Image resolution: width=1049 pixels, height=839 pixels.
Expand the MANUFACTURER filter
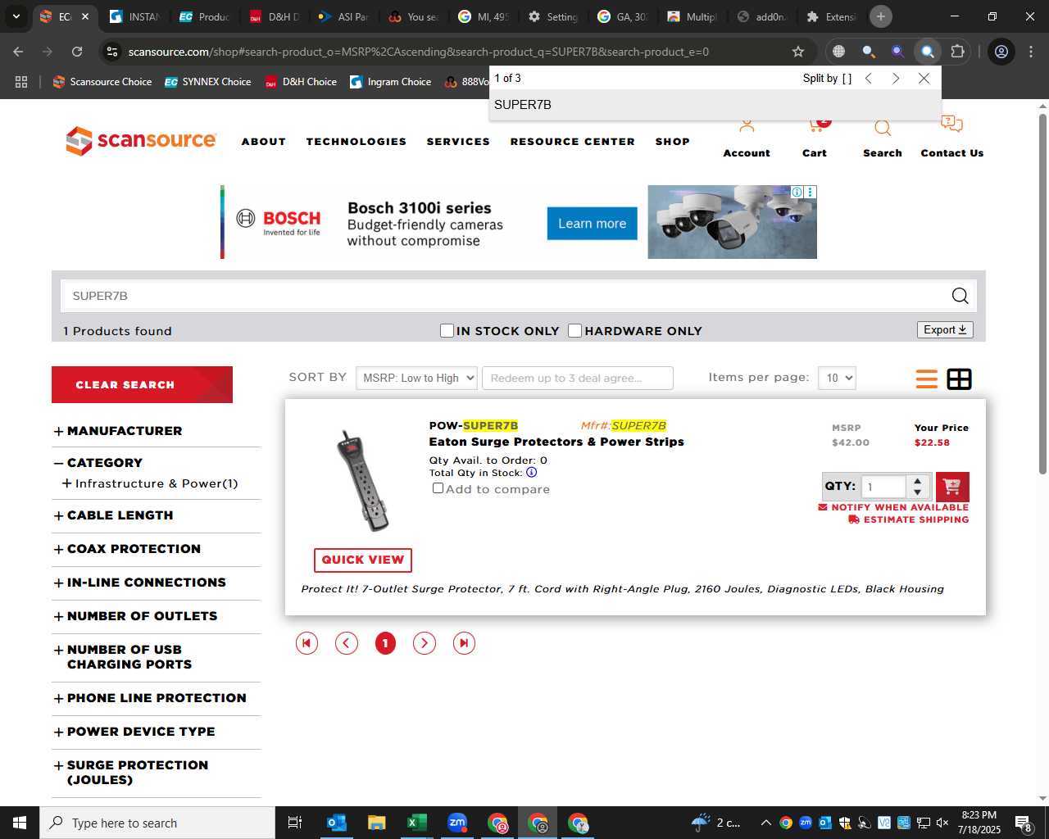(x=118, y=431)
